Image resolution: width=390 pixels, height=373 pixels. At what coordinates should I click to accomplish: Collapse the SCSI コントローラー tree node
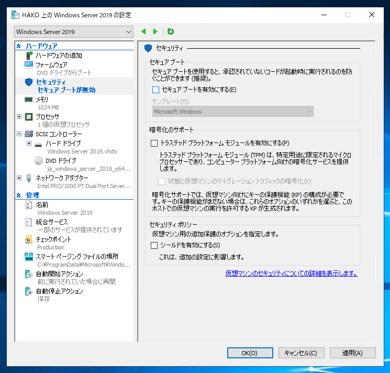point(19,134)
